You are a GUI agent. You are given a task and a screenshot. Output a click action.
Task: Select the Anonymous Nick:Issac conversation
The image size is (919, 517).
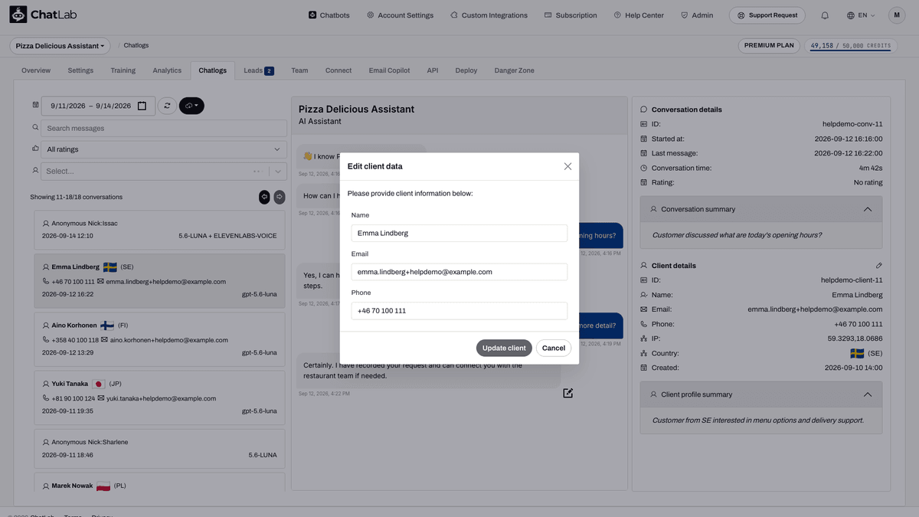[159, 229]
